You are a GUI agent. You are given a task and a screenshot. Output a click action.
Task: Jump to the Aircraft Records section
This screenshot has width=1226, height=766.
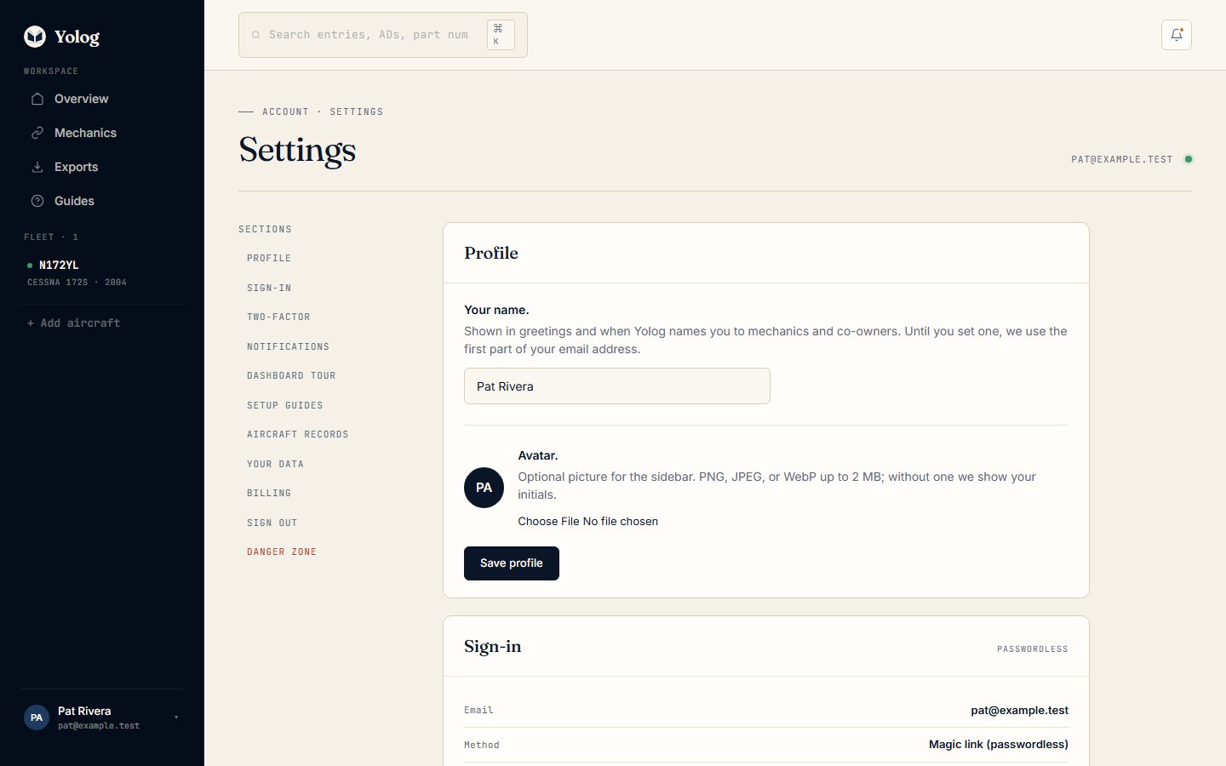(298, 434)
